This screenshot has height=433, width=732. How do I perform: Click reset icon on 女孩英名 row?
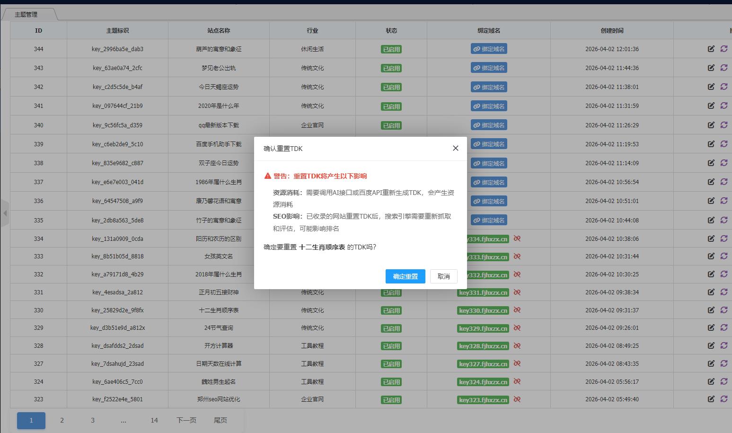click(724, 256)
